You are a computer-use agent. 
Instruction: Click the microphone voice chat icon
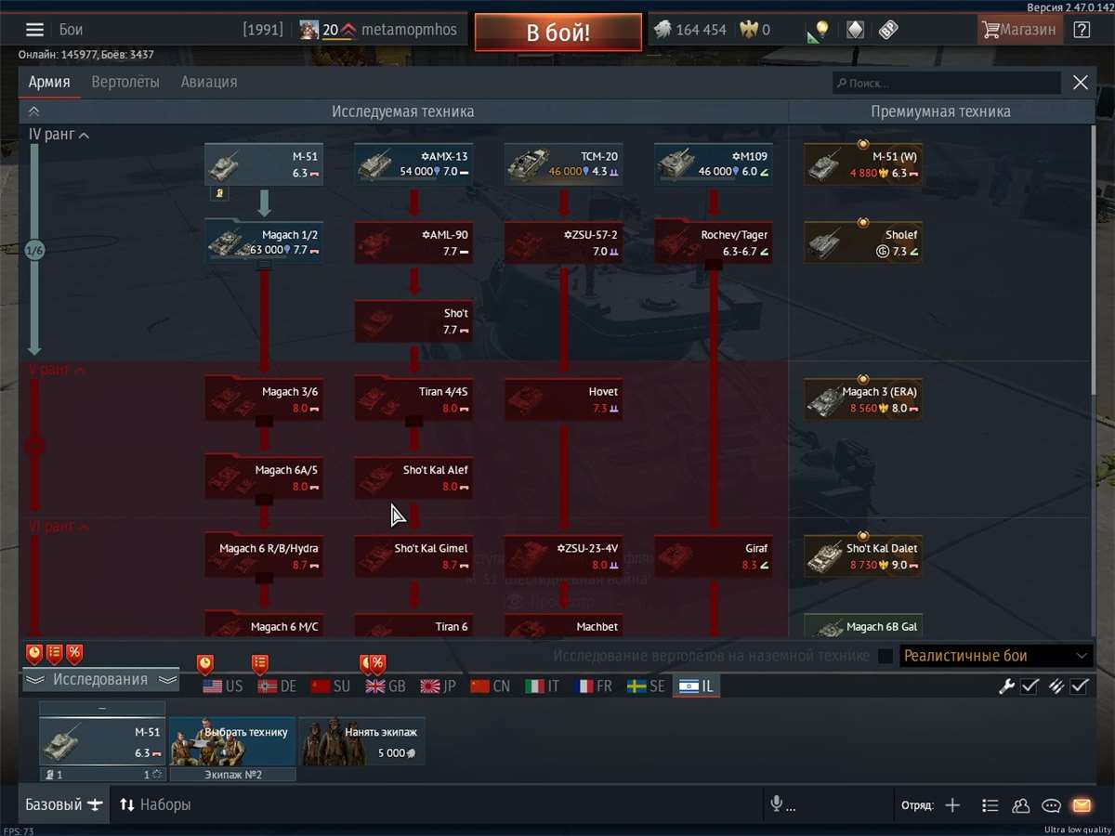tap(776, 804)
